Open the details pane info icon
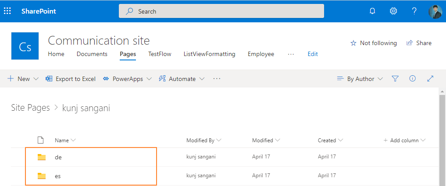Screen dimensions: 446x186 click(412, 79)
